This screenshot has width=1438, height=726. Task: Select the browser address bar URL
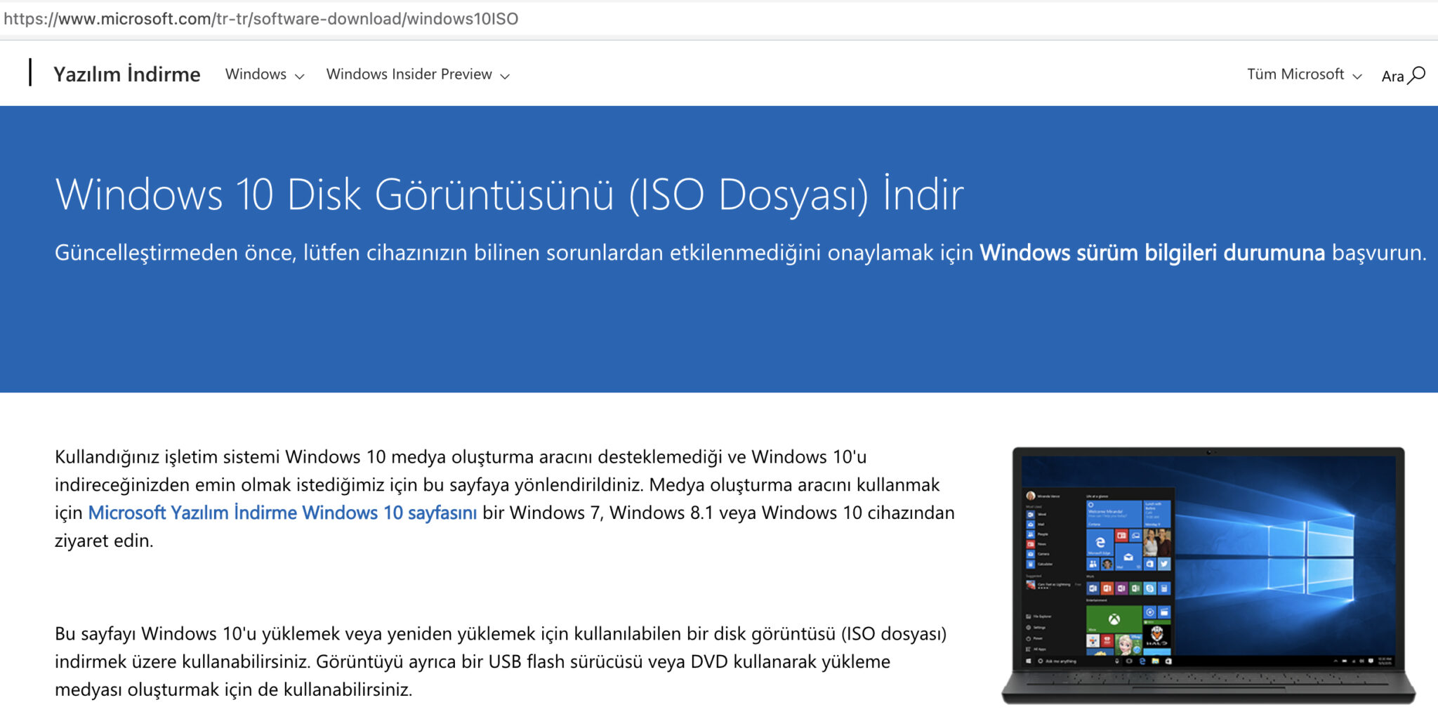260,19
